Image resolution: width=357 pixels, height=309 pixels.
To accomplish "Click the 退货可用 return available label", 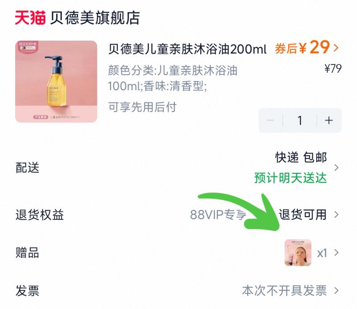I will pyautogui.click(x=301, y=214).
